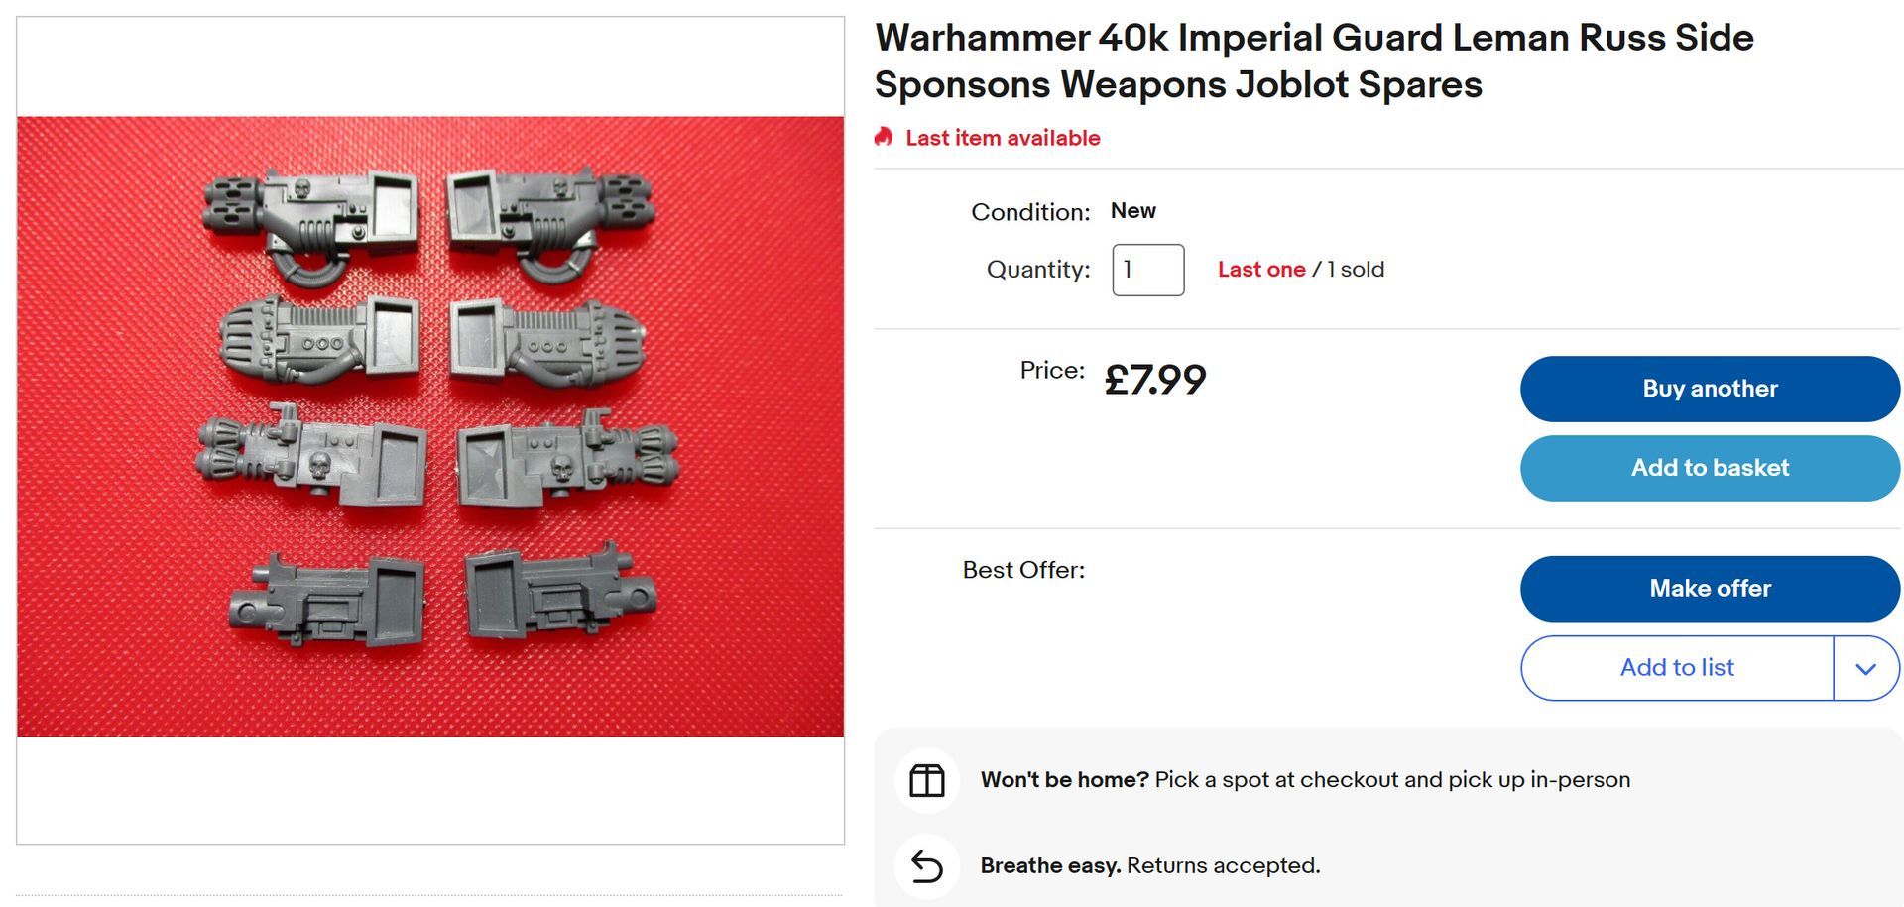The width and height of the screenshot is (1904, 907).
Task: Click the Last item available text
Action: 1003,138
